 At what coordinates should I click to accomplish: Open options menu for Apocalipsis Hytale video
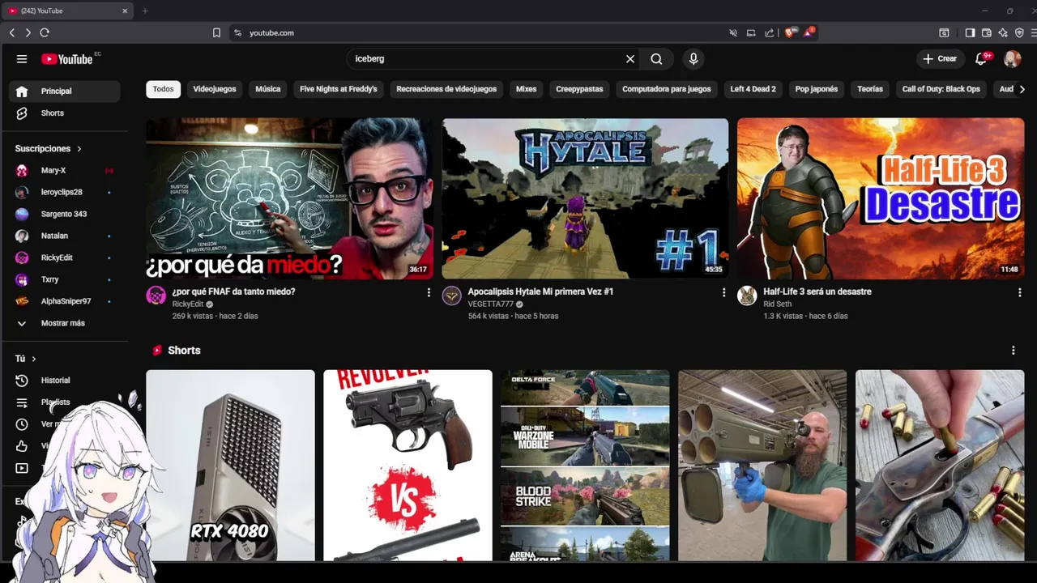click(x=723, y=292)
